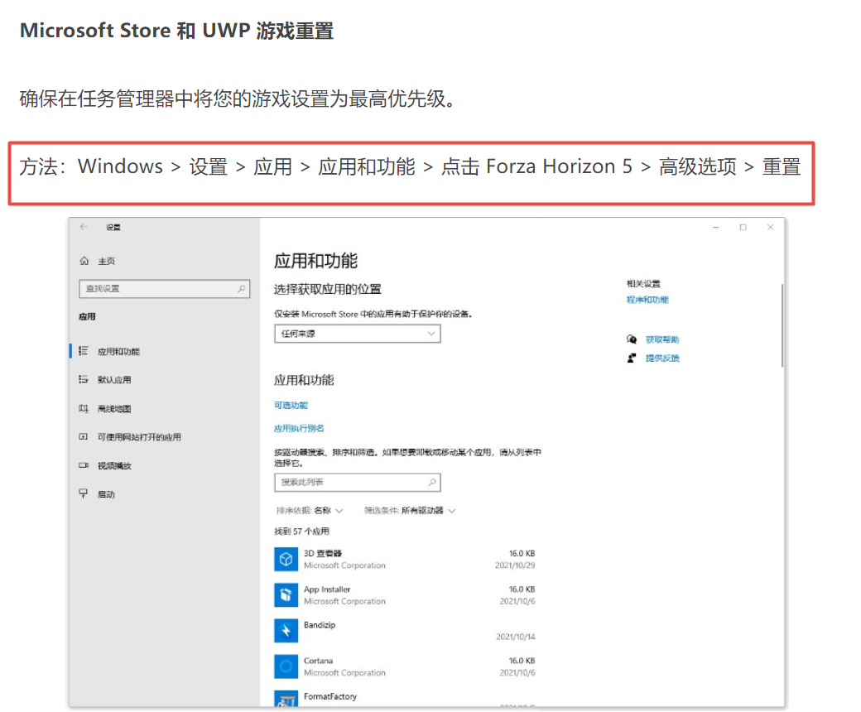Expand the 筛选条件: 所有驱动器 filter dropdown
Viewport: 861px width, 712px height.
[410, 511]
